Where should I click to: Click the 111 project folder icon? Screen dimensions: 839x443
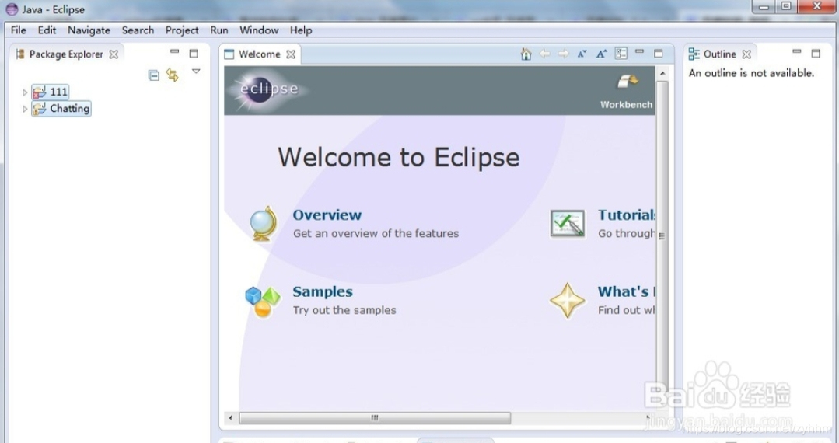click(x=39, y=92)
